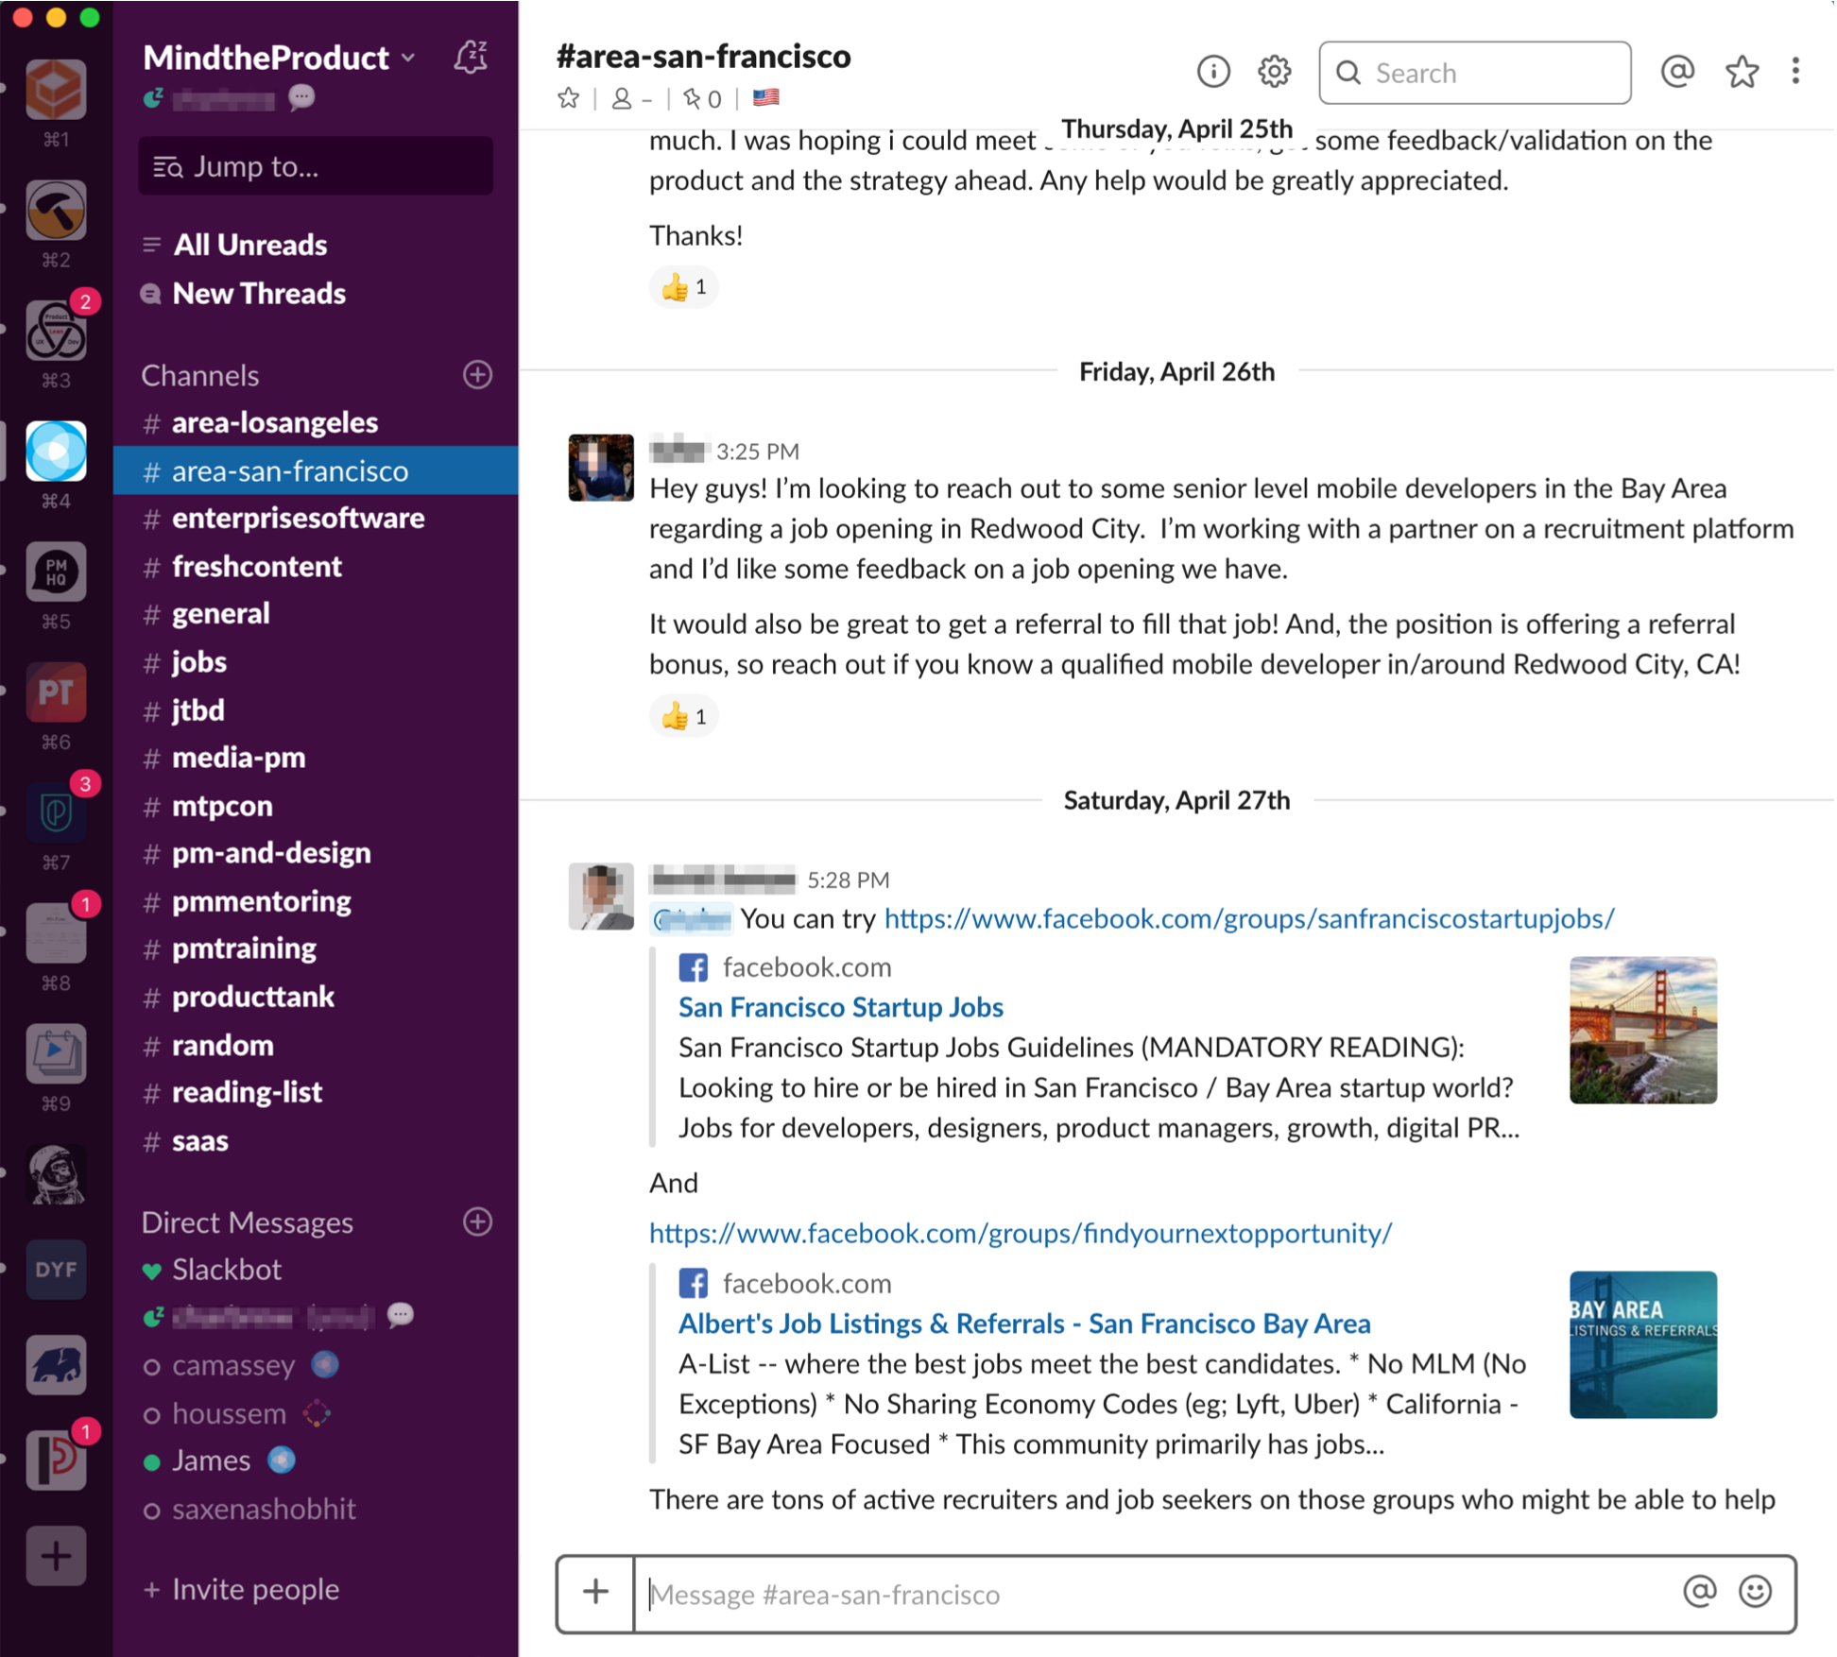The height and width of the screenshot is (1657, 1837).
Task: Toggle thumbs up reaction under Thanks! message
Action: [684, 287]
